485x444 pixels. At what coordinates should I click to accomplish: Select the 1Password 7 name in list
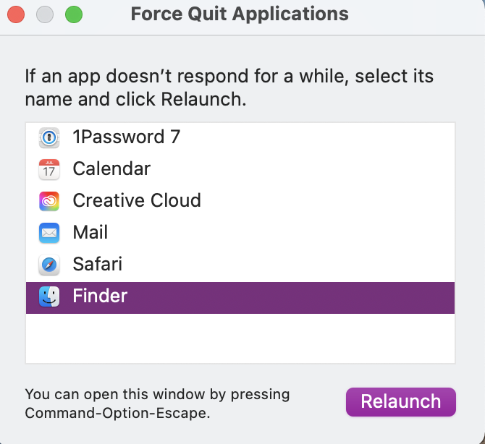click(x=126, y=137)
